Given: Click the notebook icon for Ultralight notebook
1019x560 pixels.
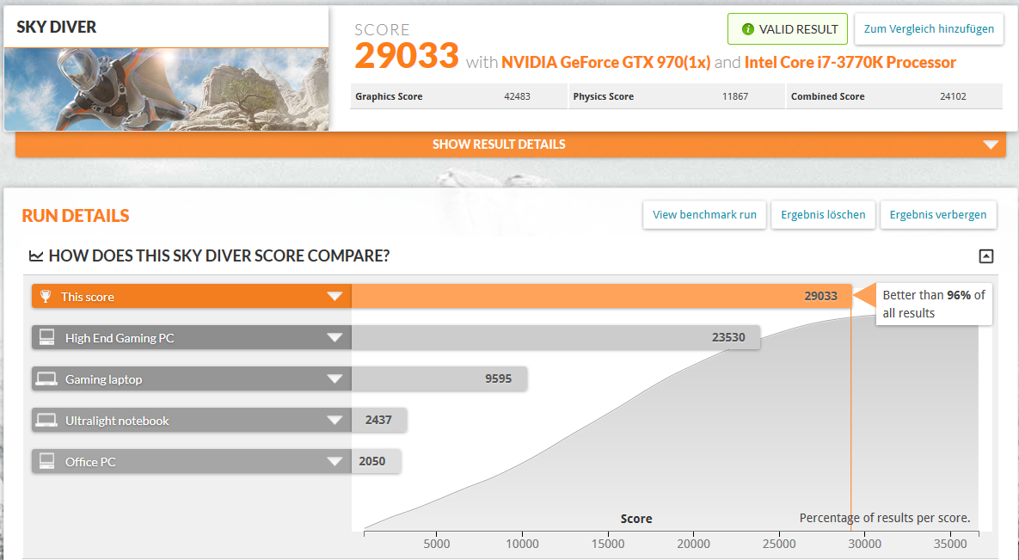Looking at the screenshot, I should tap(46, 420).
